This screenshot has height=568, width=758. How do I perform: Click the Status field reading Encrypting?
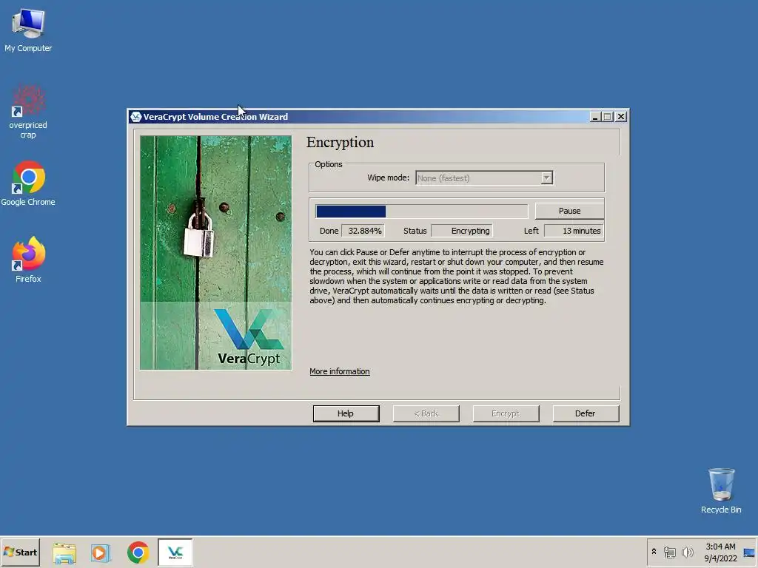[462, 231]
